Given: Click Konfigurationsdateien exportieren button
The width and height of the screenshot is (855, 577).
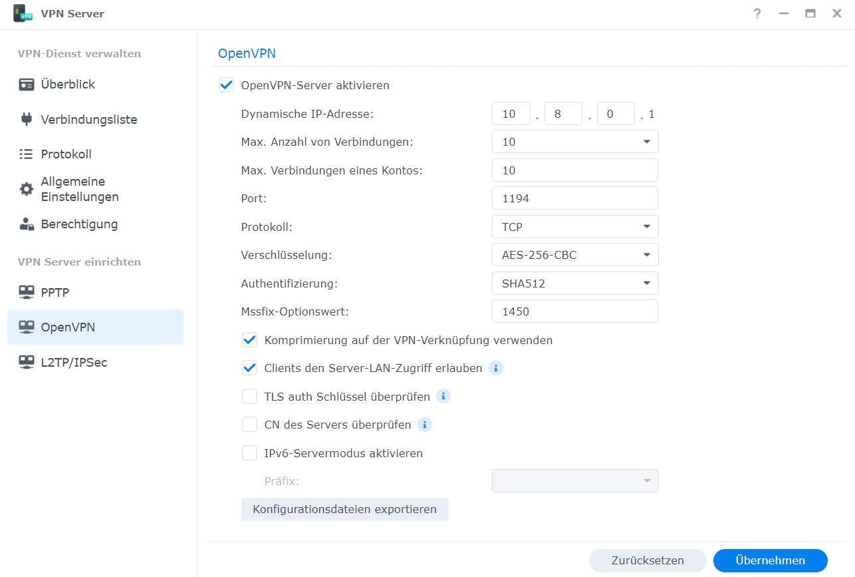Looking at the screenshot, I should [344, 510].
